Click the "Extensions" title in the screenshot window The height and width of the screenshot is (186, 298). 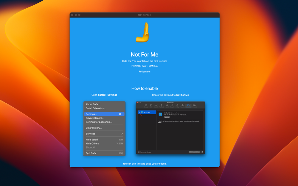(x=170, y=103)
